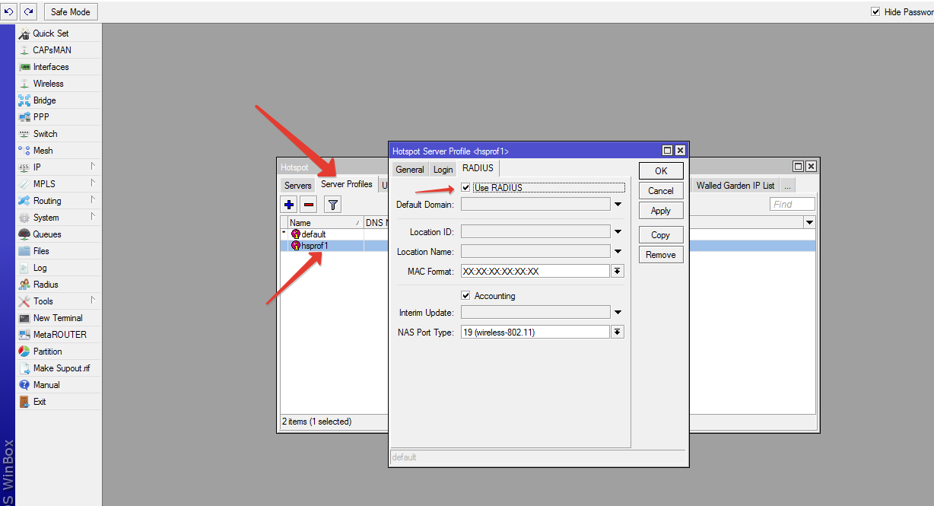Viewport: 934px width, 506px height.
Task: Toggle the Hide Passwords checkbox
Action: [875, 12]
